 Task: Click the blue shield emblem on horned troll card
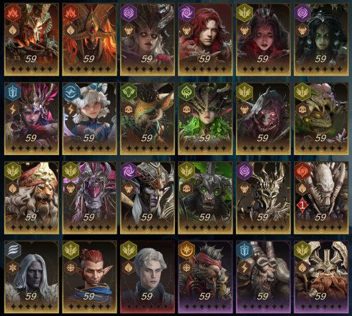245,250
